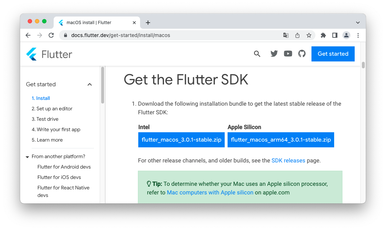Click the Intel label

(x=144, y=127)
